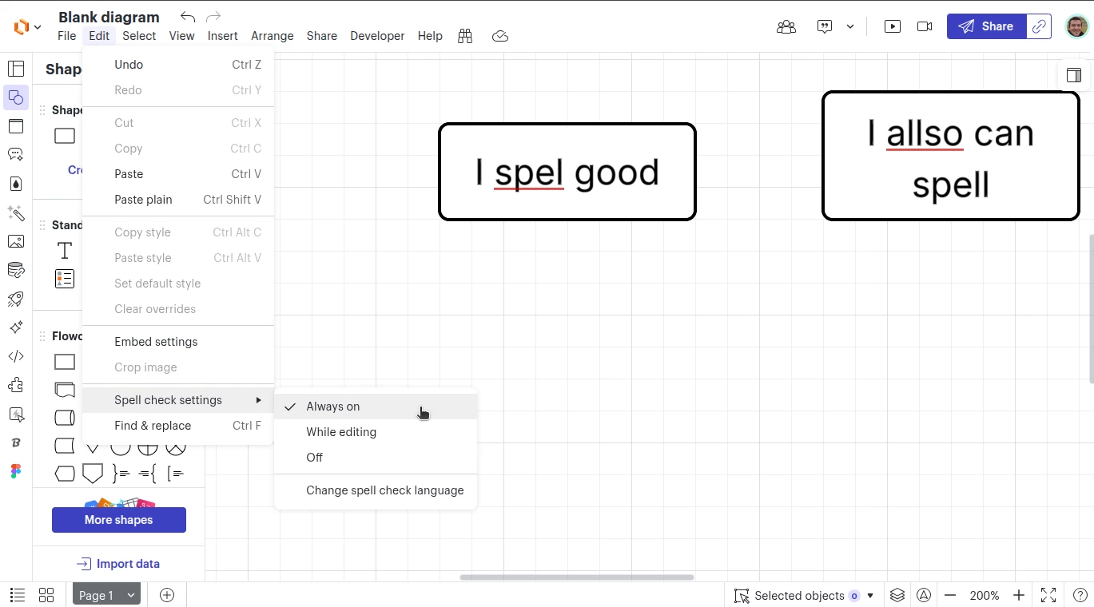Open the Page 1 dropdown
The width and height of the screenshot is (1094, 607).
(x=107, y=595)
